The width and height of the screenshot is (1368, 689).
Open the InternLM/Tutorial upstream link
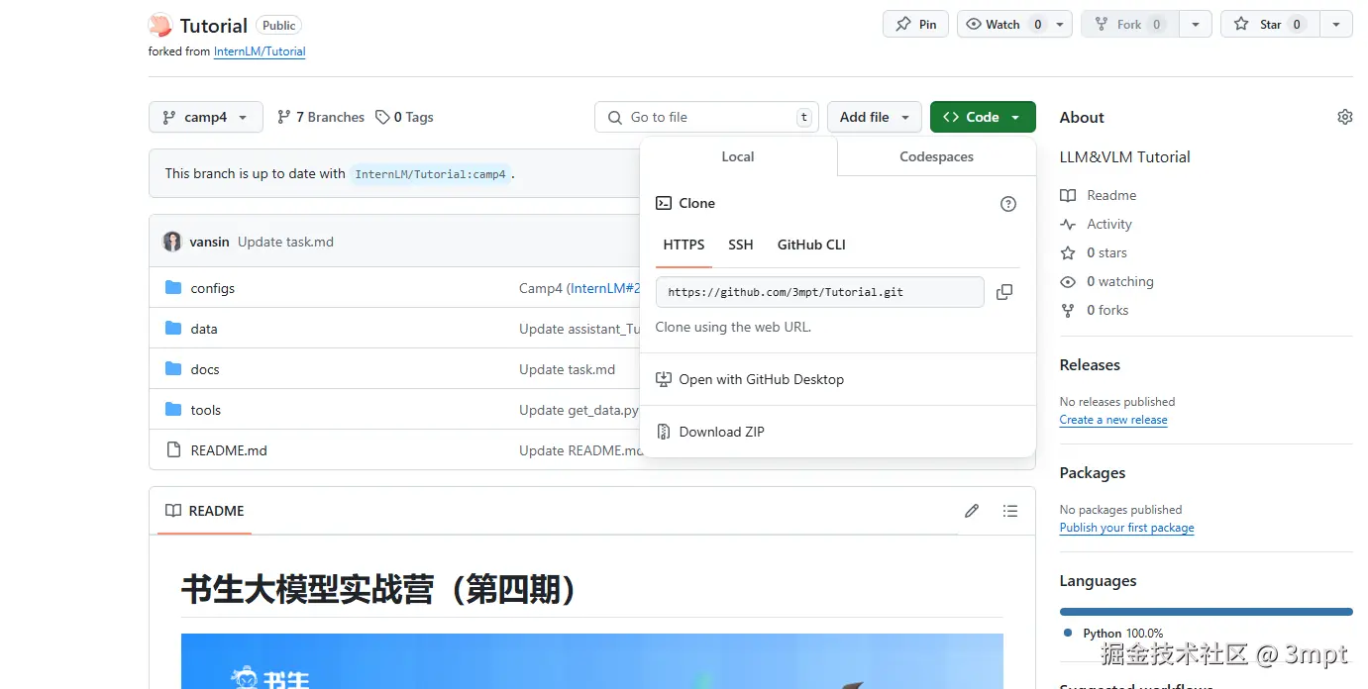260,51
